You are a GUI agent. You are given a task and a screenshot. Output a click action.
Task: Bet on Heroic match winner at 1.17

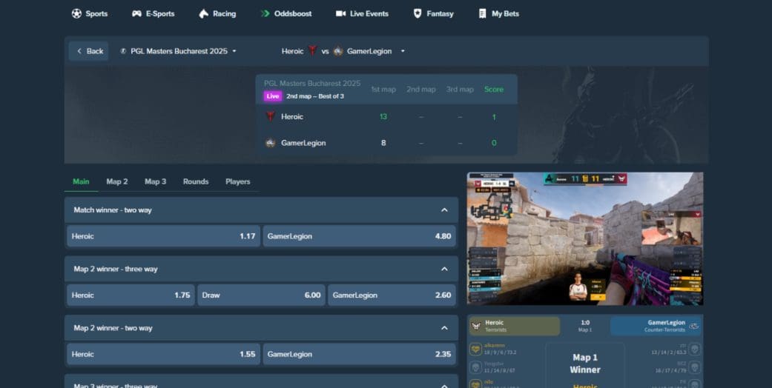163,236
